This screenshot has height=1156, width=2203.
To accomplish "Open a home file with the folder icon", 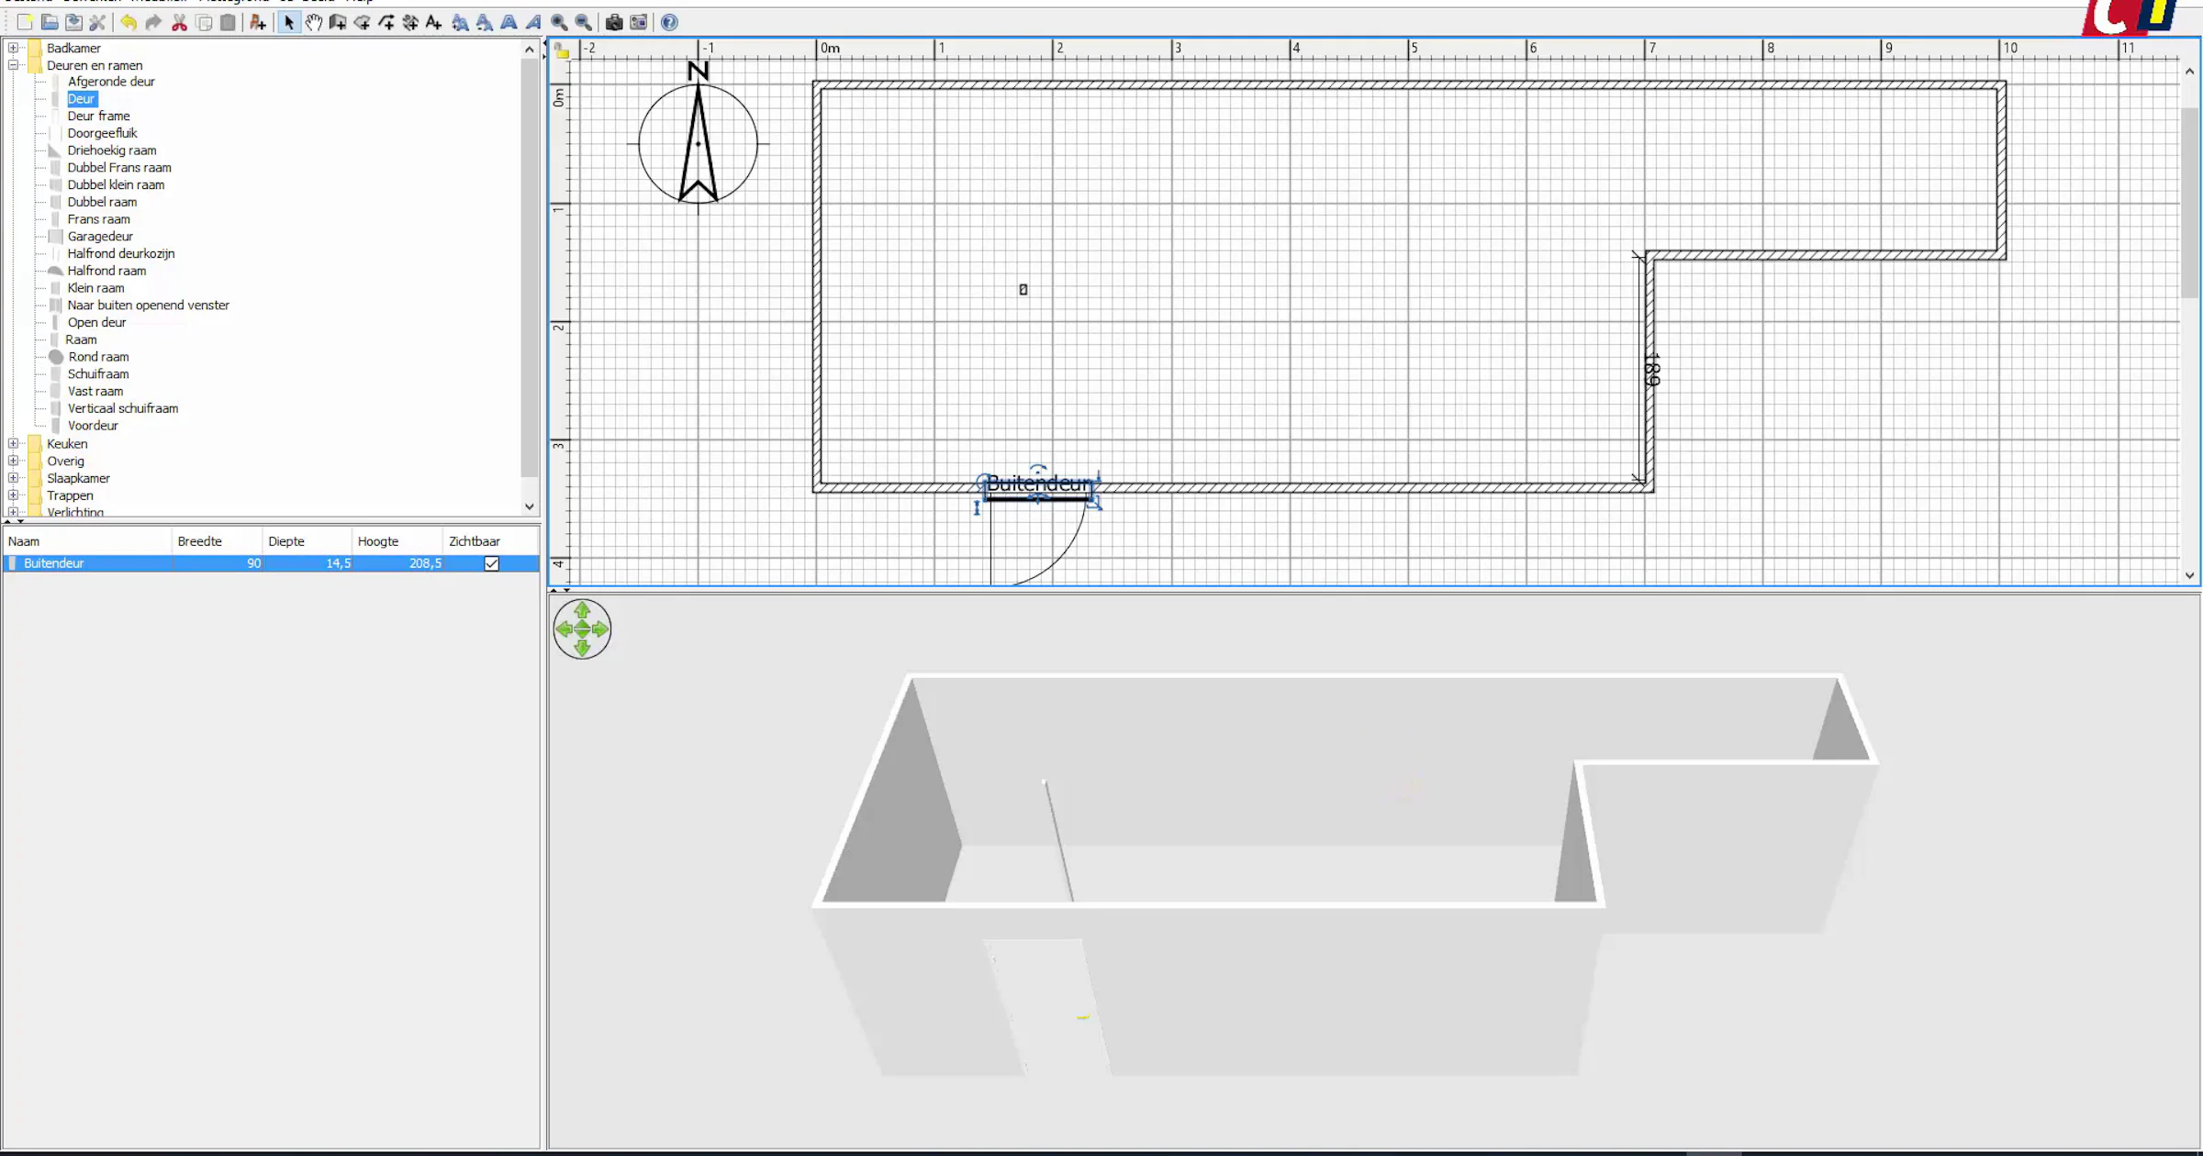I will click(50, 22).
